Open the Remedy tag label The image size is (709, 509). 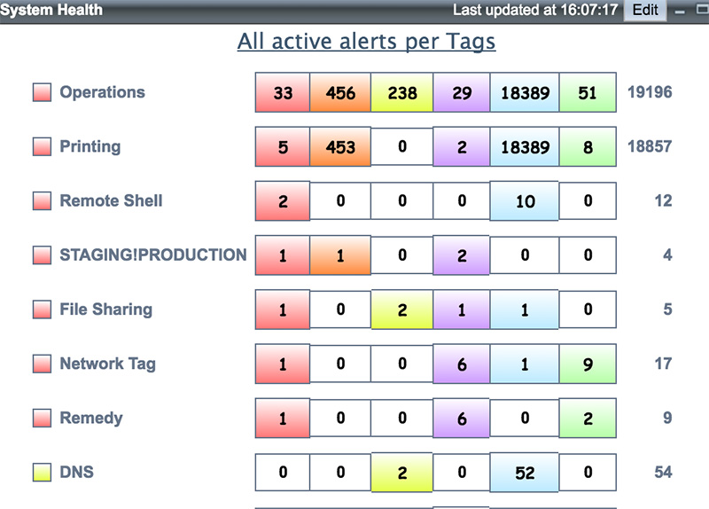[x=91, y=418]
